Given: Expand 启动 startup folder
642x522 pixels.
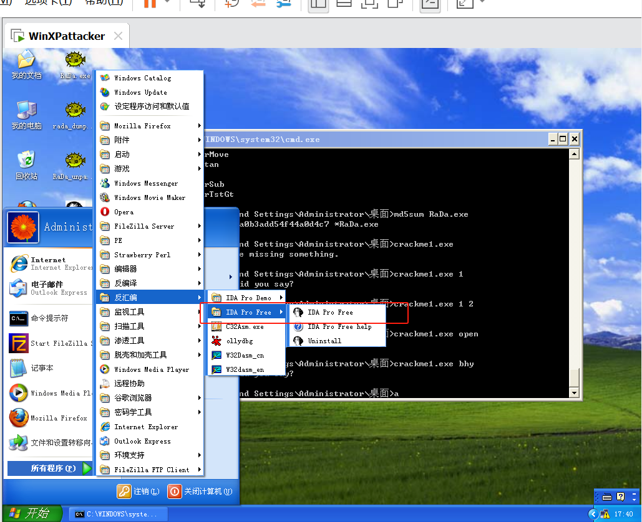Looking at the screenshot, I should point(150,154).
